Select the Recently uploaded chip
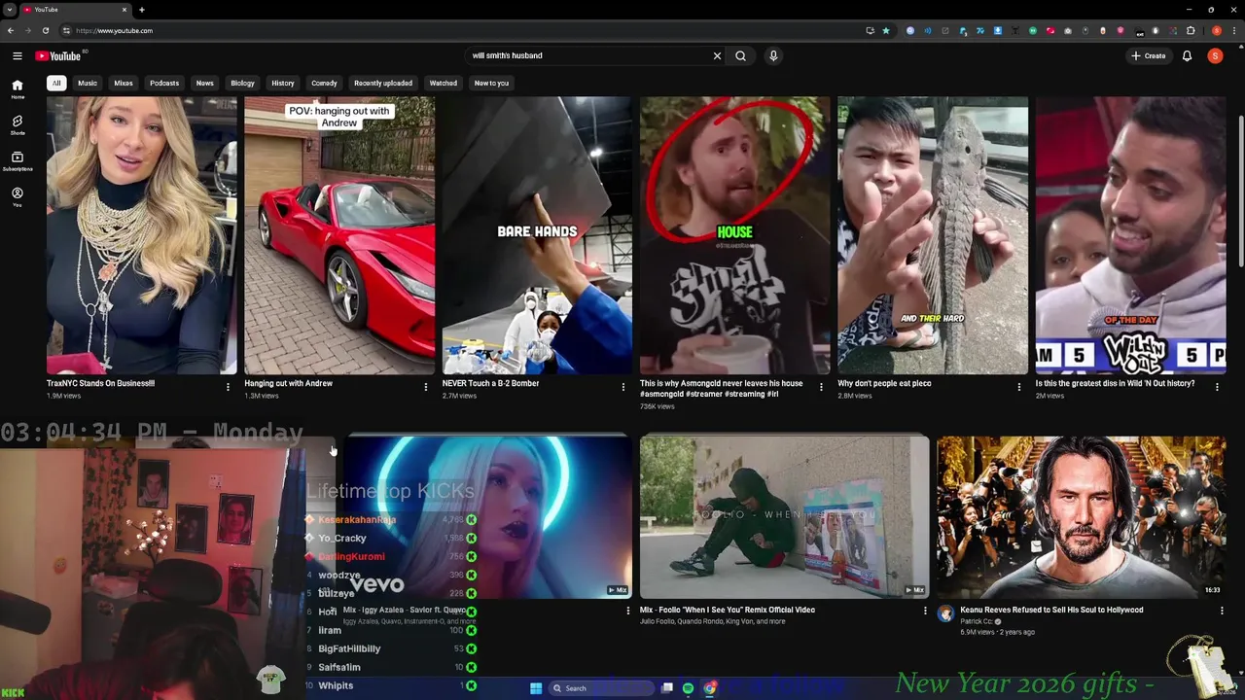This screenshot has width=1245, height=700. [383, 83]
